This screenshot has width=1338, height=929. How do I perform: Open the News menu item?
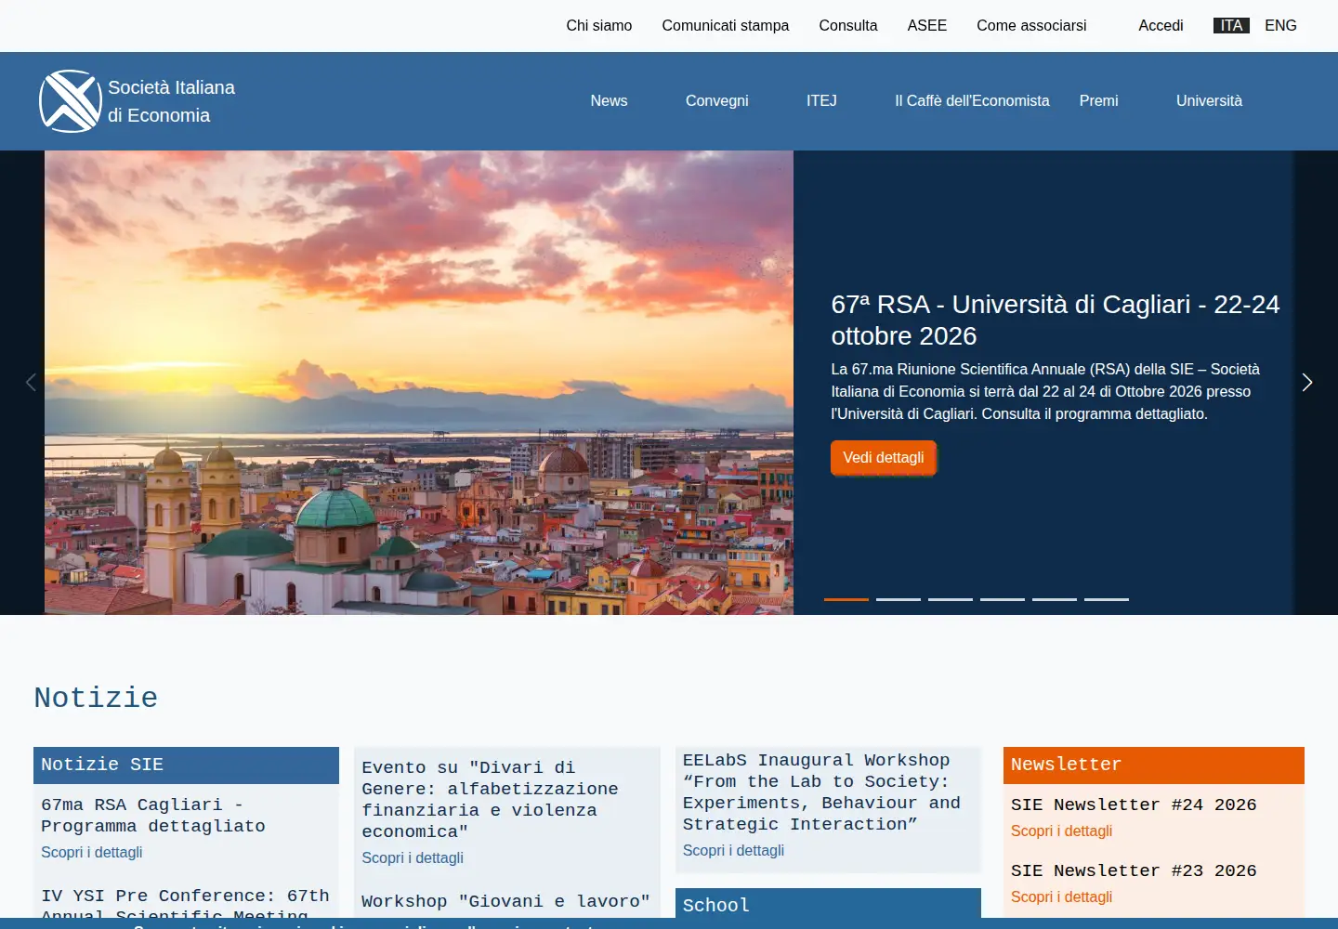click(609, 101)
